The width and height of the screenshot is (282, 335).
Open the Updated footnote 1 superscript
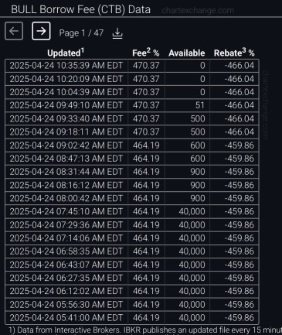point(83,50)
